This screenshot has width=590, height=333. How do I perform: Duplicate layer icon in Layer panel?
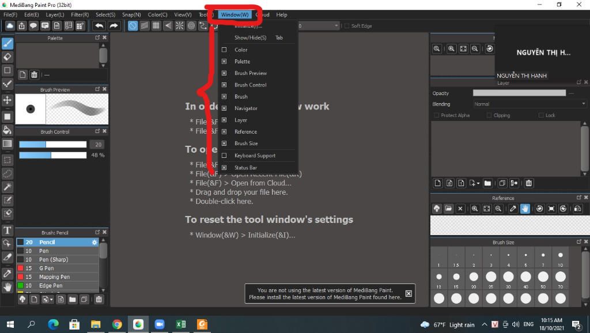tap(502, 183)
